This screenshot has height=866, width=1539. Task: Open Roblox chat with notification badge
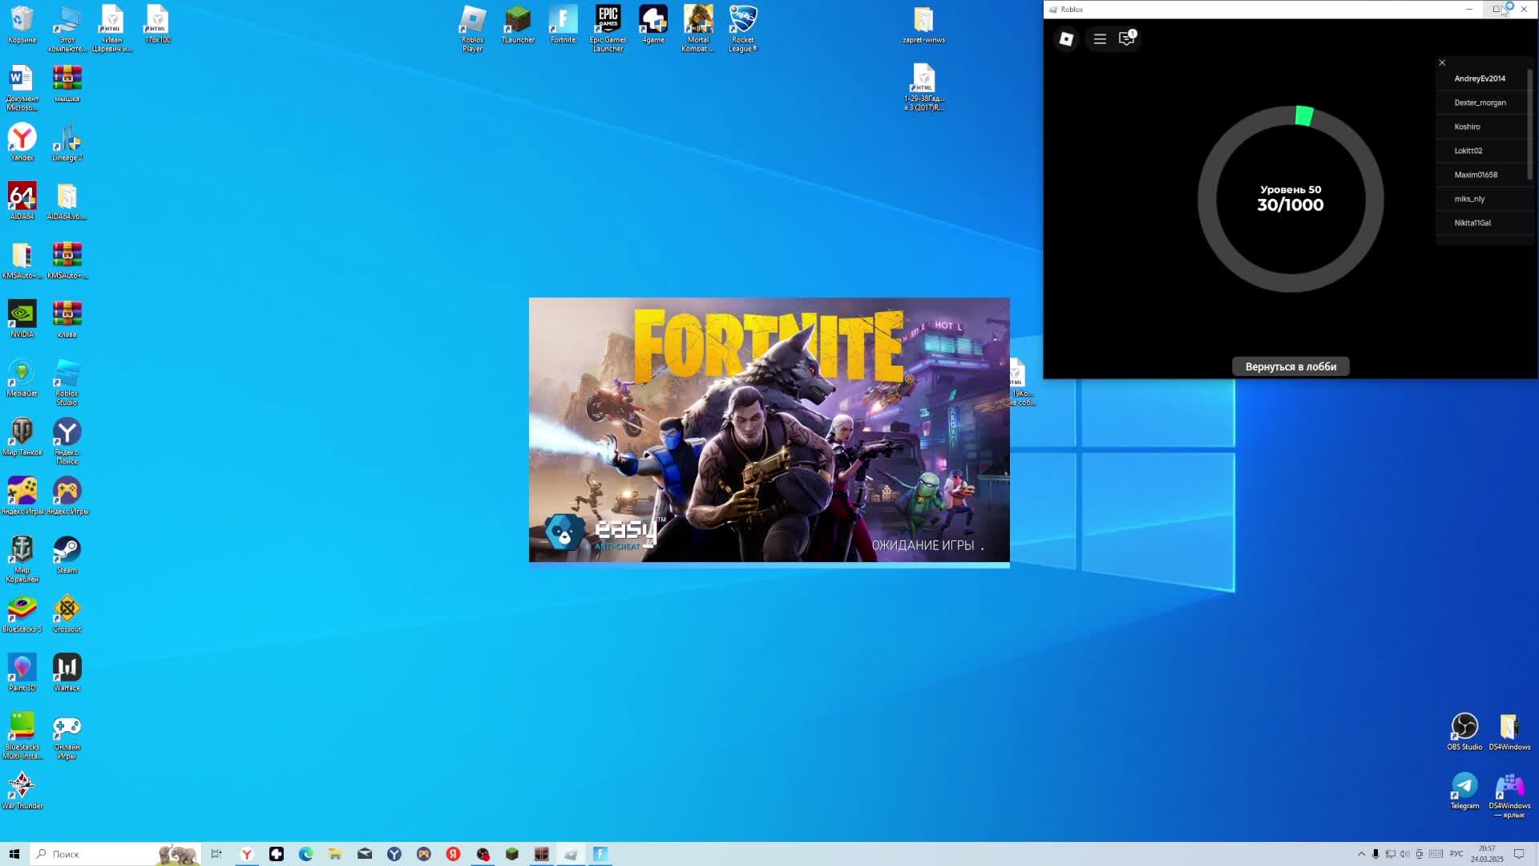pos(1127,38)
